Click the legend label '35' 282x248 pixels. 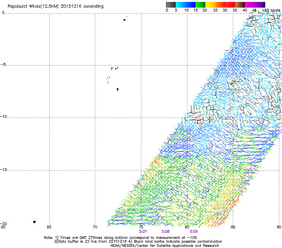235,10
